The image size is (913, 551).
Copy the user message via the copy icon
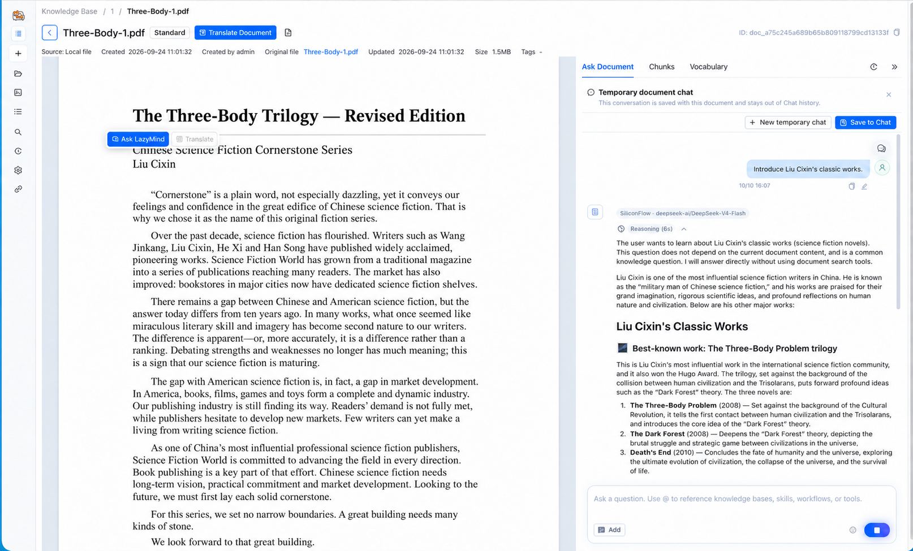pyautogui.click(x=852, y=186)
